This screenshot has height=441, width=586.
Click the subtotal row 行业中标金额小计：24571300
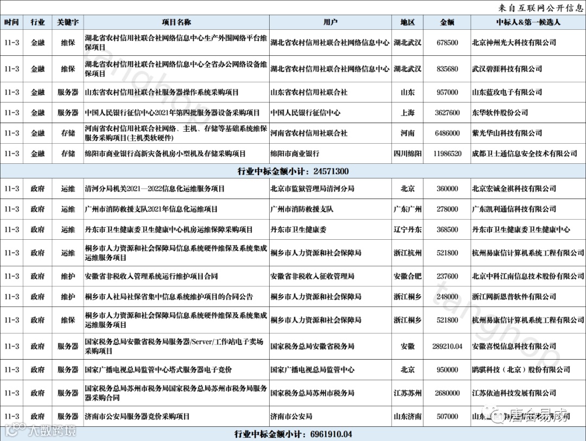pyautogui.click(x=293, y=171)
